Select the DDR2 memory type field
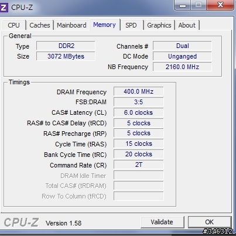 (66, 46)
